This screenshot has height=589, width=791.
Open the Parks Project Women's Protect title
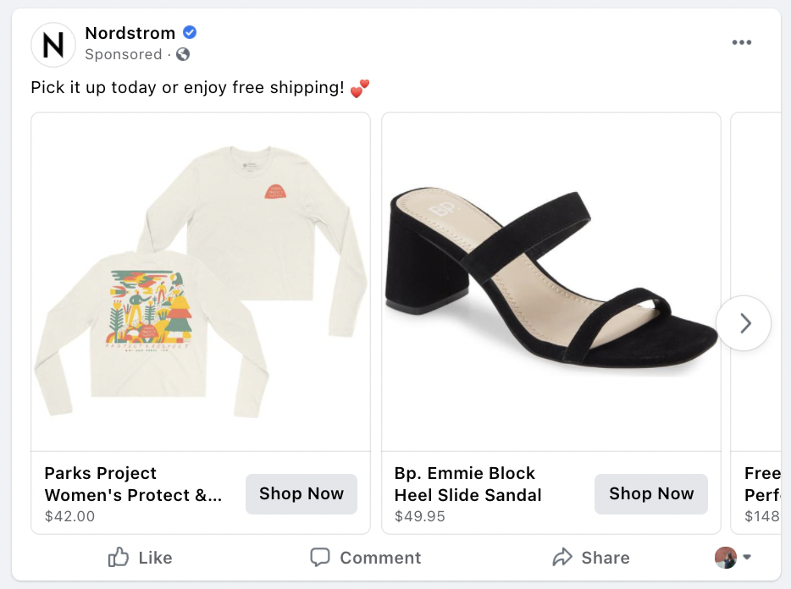coord(133,484)
